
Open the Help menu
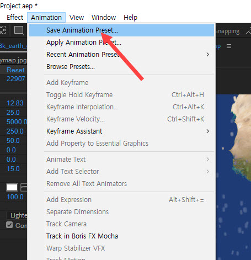tap(130, 18)
